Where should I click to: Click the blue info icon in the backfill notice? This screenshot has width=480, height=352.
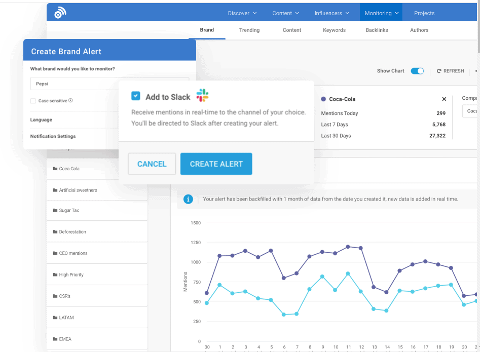coord(188,199)
